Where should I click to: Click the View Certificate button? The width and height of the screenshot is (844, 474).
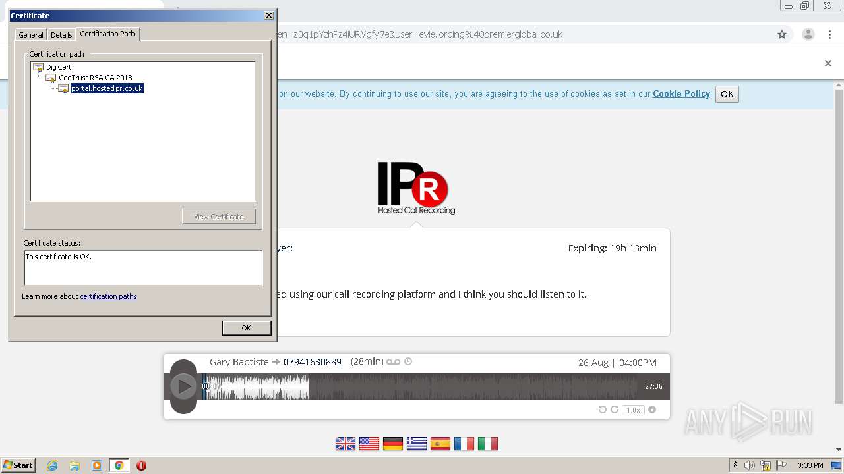219,217
